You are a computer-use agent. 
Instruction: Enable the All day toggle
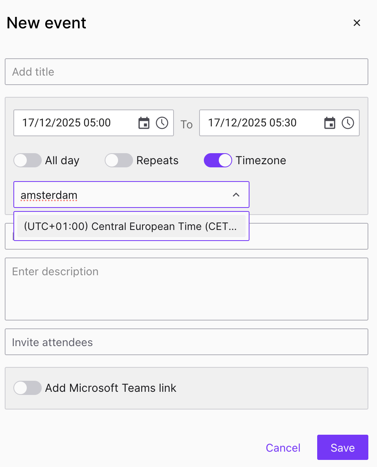(x=28, y=160)
